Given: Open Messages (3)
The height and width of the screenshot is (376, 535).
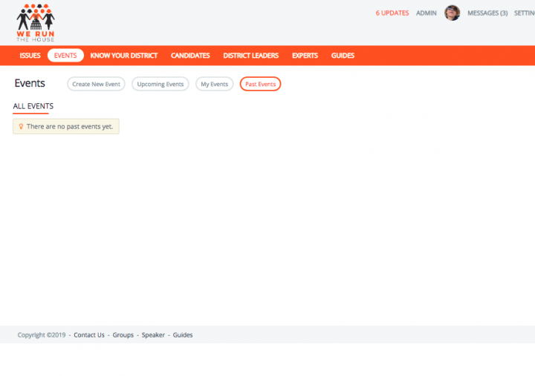Looking at the screenshot, I should click(x=487, y=13).
